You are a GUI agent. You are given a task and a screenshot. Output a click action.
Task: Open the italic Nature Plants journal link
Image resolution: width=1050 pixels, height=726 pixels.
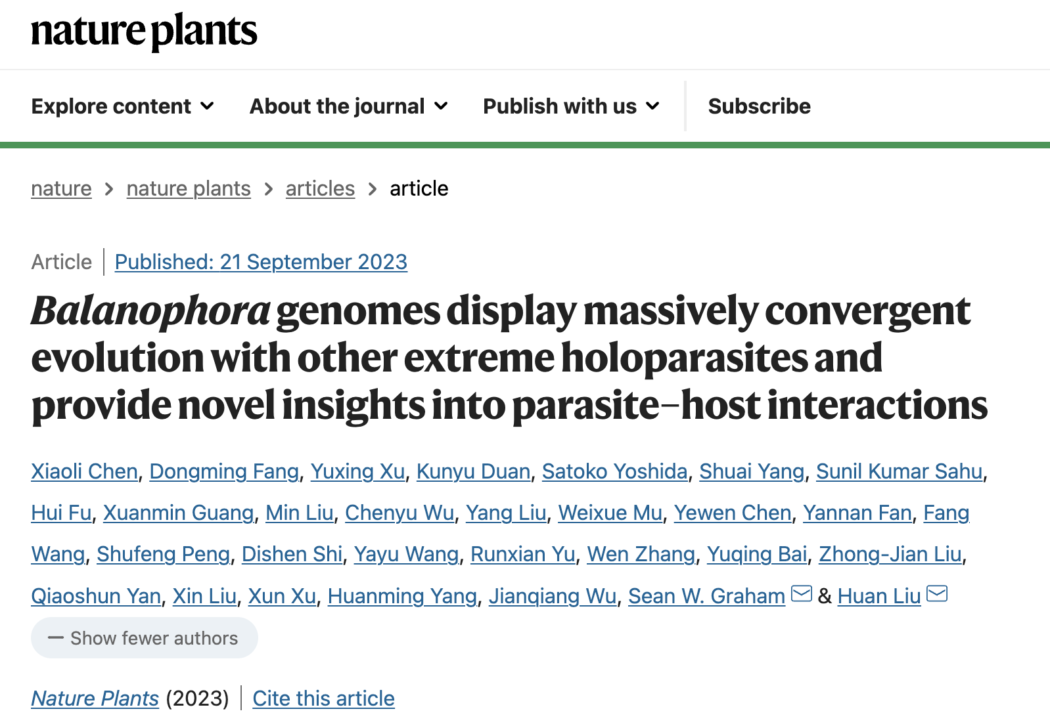tap(95, 698)
